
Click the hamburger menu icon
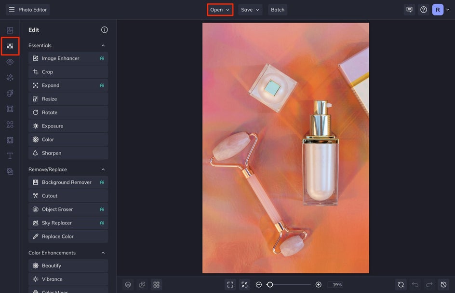pos(12,10)
